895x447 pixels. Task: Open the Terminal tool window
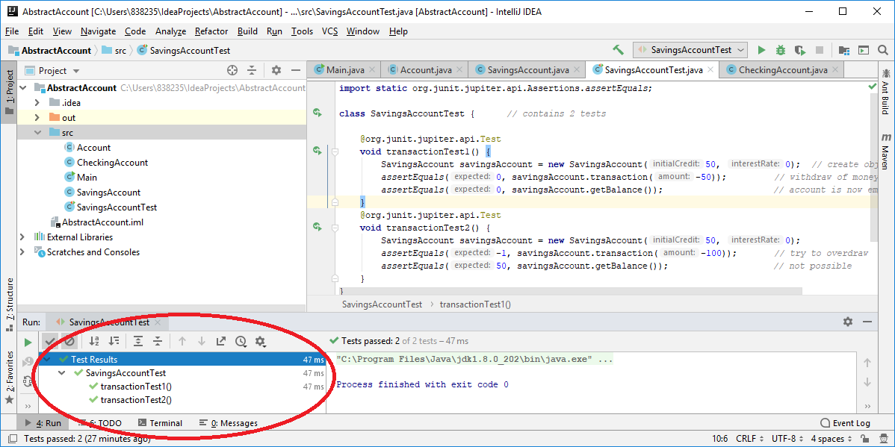[161, 423]
